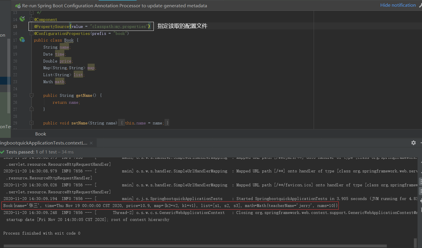Collapse the annotations fold at @Component
Viewport: 422px width, 248px height.
point(31,19)
